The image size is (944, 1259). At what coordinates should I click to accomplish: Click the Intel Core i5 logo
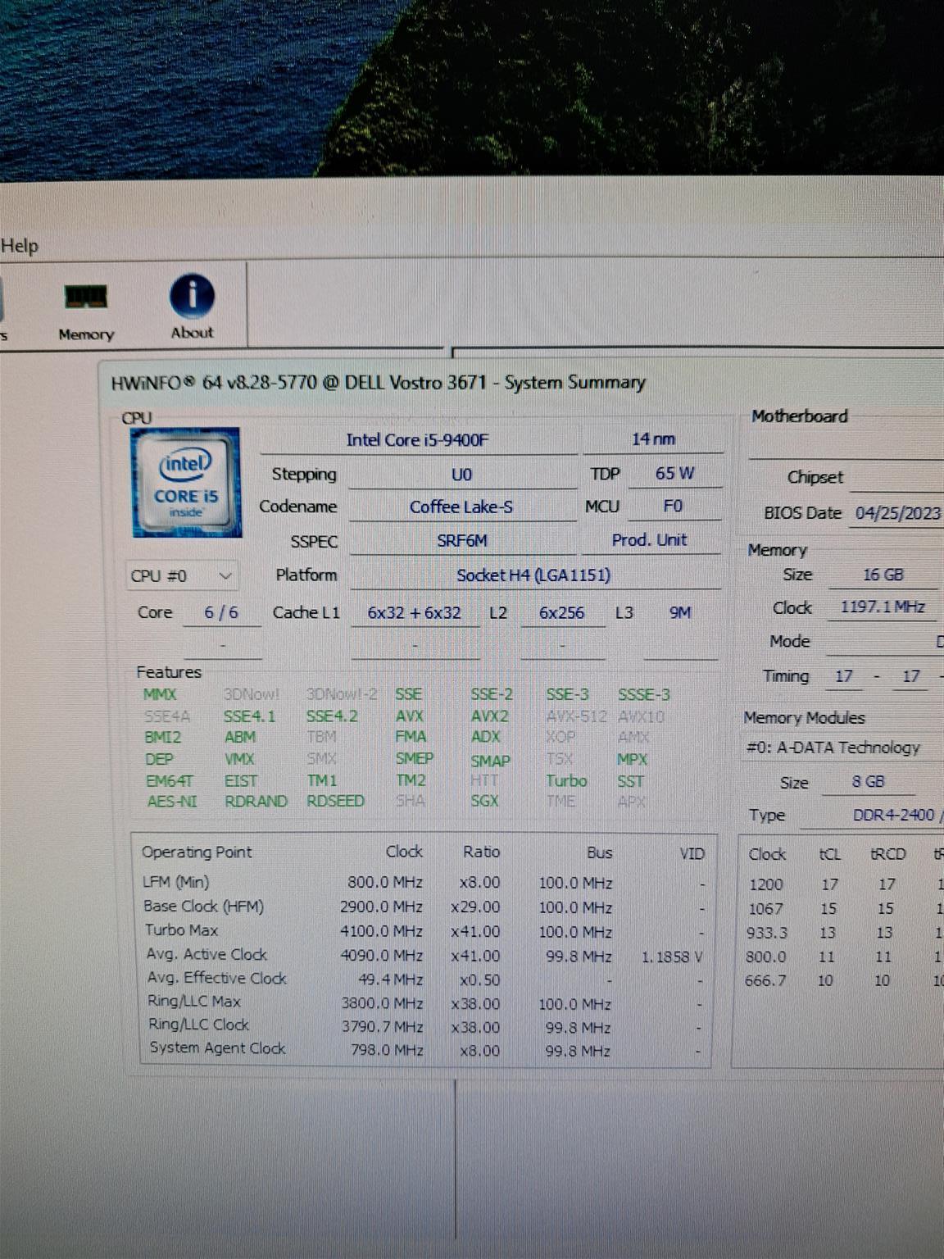[x=186, y=484]
